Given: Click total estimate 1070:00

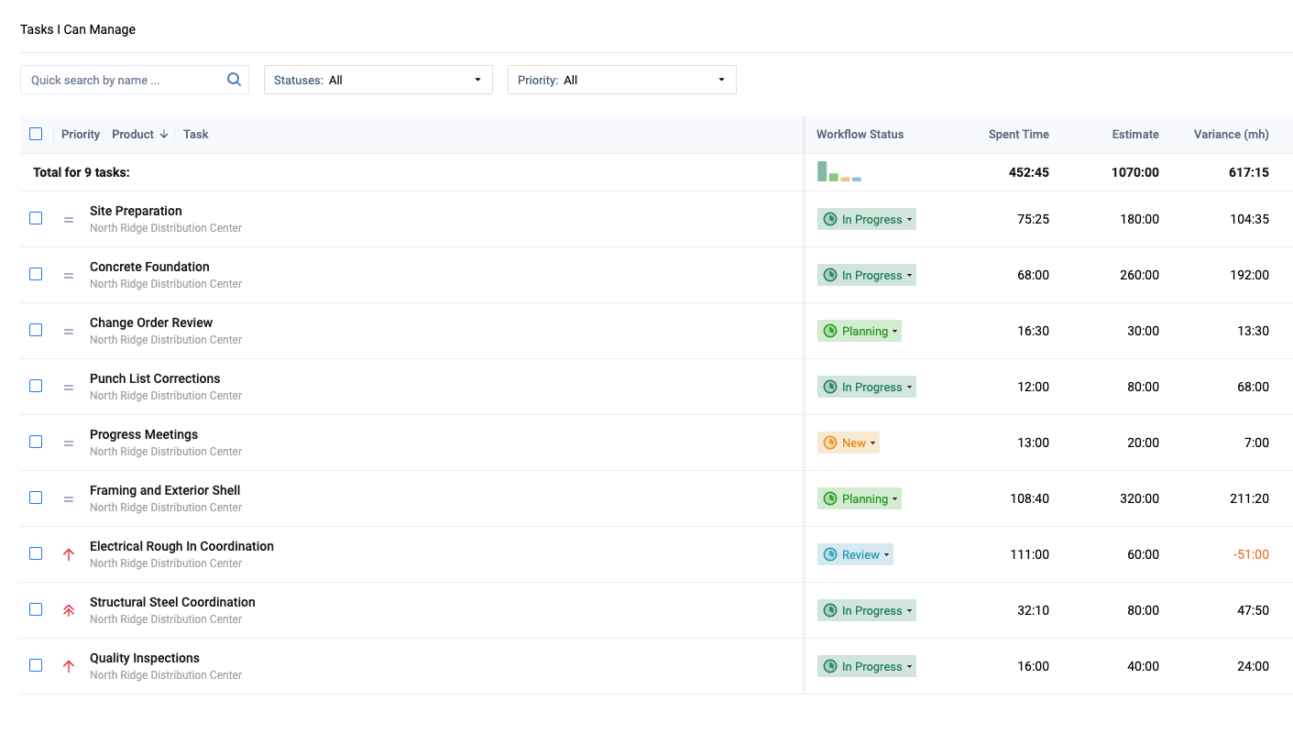Looking at the screenshot, I should coord(1135,172).
